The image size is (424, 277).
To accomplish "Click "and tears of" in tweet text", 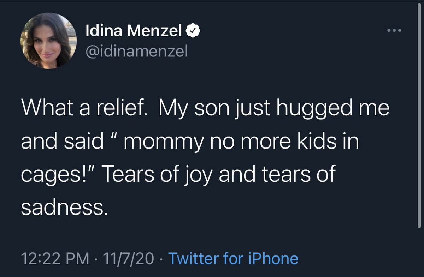I will (277, 176).
